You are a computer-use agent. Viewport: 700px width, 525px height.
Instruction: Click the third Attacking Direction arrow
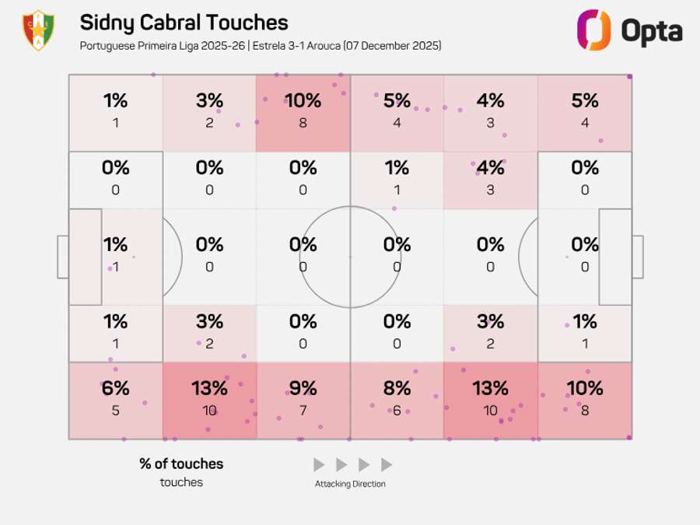[364, 465]
